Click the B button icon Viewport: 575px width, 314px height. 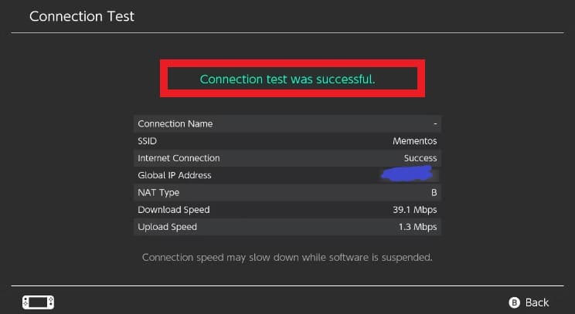(x=514, y=302)
